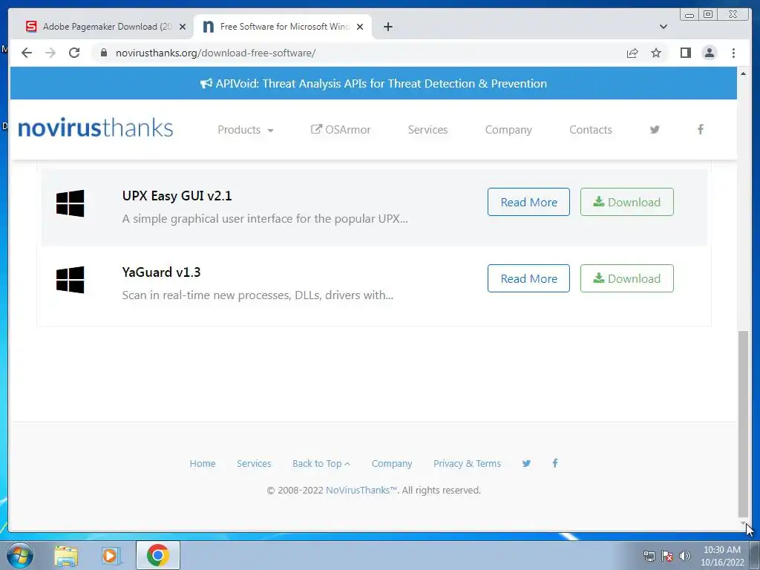Click the padlock site info icon
The width and height of the screenshot is (760, 570).
103,53
